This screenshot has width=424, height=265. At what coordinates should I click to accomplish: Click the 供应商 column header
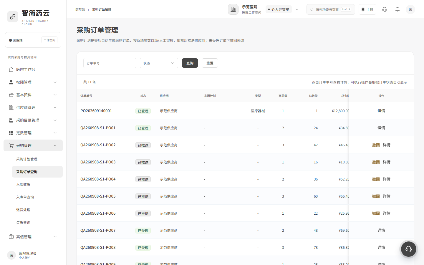coord(164,96)
